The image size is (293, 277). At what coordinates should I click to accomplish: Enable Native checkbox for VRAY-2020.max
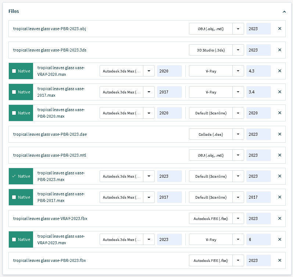coord(14,71)
